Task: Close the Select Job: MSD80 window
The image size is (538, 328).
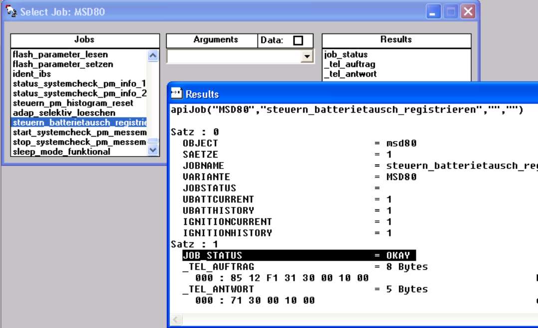Action: (468, 11)
